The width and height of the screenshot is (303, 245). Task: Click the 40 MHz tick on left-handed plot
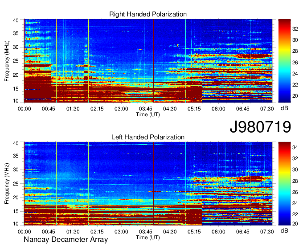[x=16, y=143]
